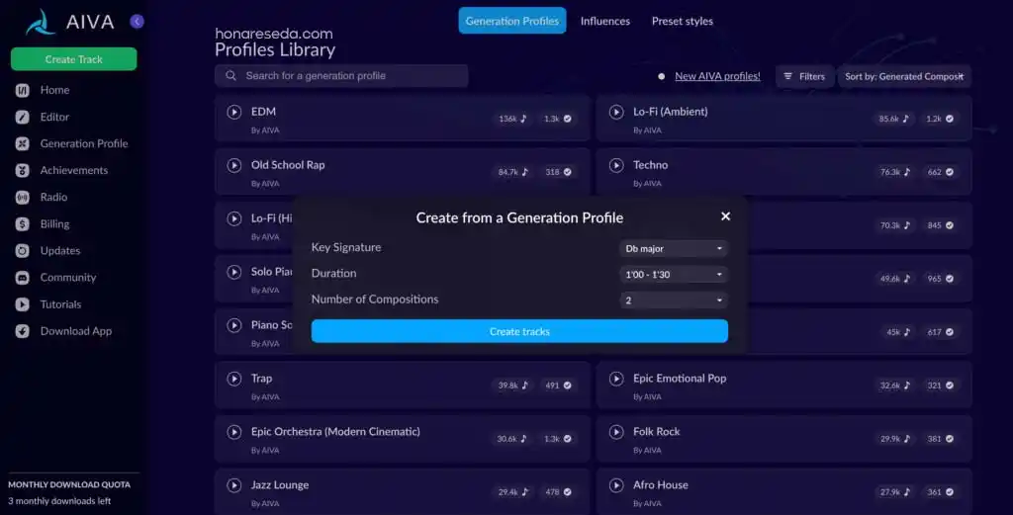1013x515 pixels.
Task: Switch to the Preset styles tab
Action: click(x=683, y=21)
